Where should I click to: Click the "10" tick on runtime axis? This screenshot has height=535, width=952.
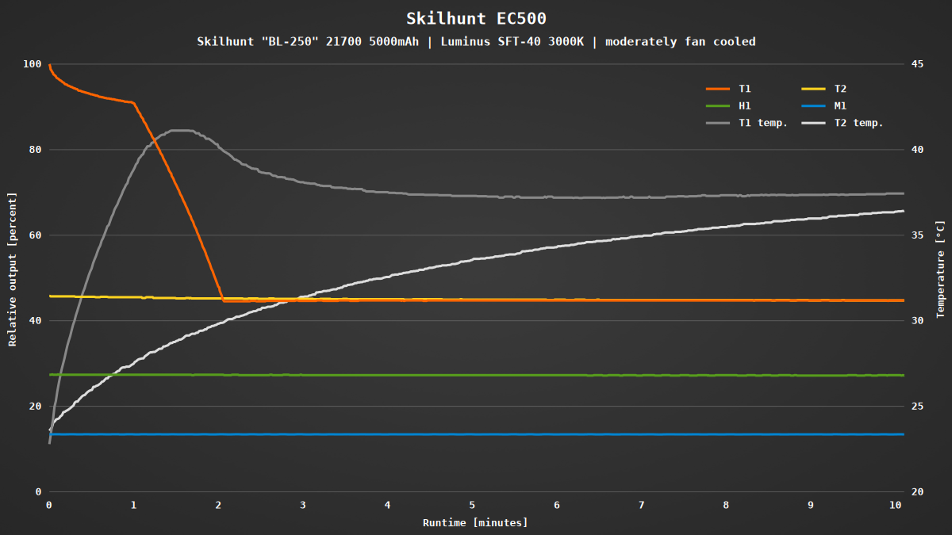pos(895,505)
